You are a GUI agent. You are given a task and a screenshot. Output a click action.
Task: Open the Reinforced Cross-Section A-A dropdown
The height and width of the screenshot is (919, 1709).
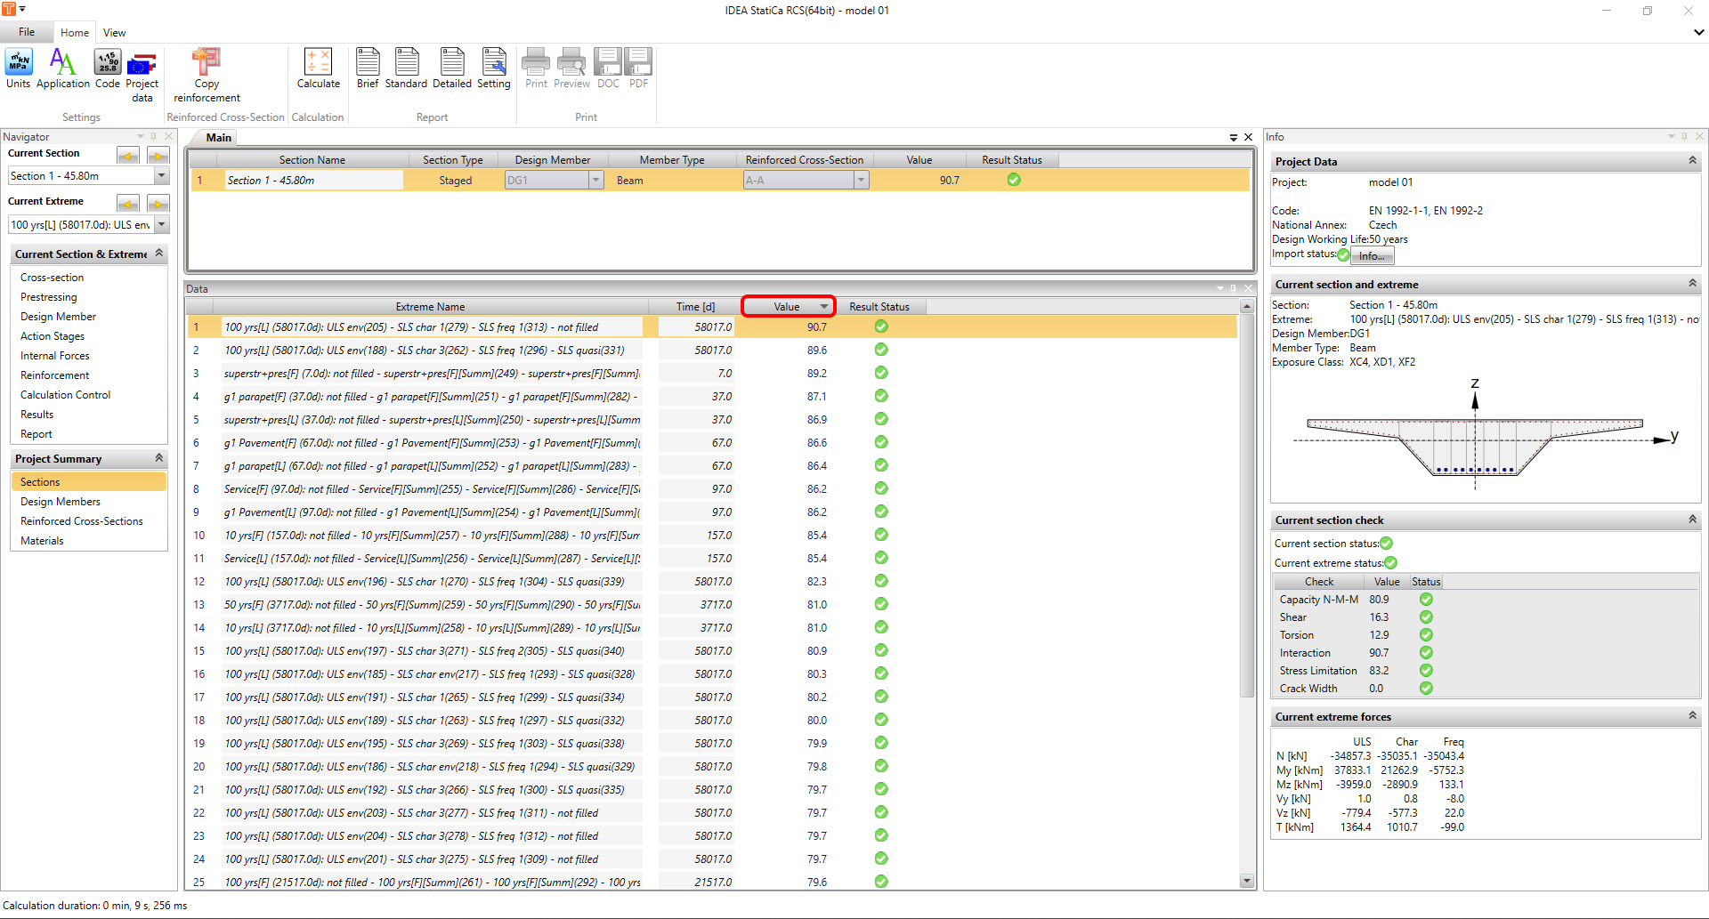861,181
